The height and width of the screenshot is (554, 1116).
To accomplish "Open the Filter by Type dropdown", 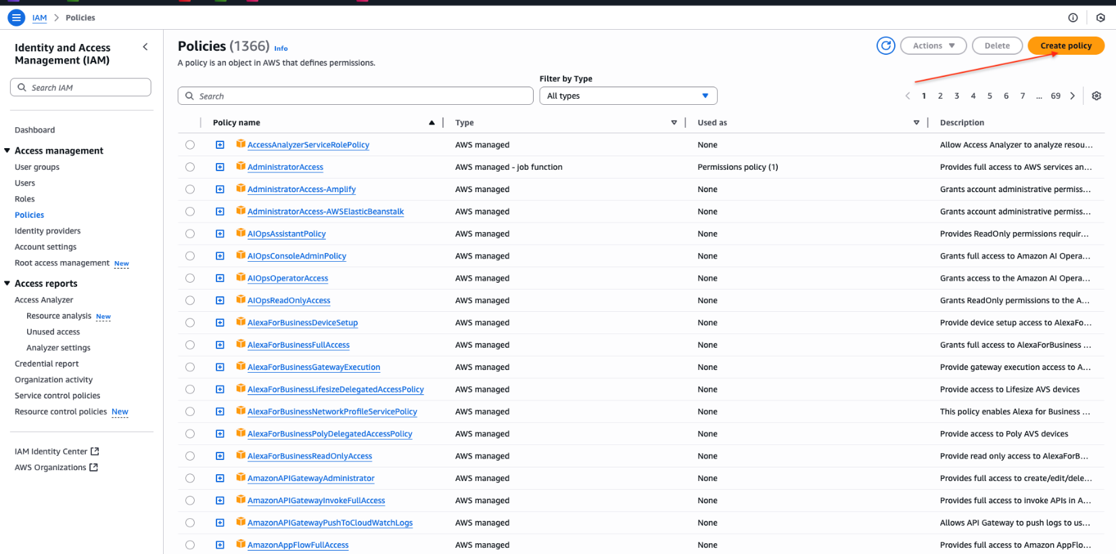I will (628, 96).
